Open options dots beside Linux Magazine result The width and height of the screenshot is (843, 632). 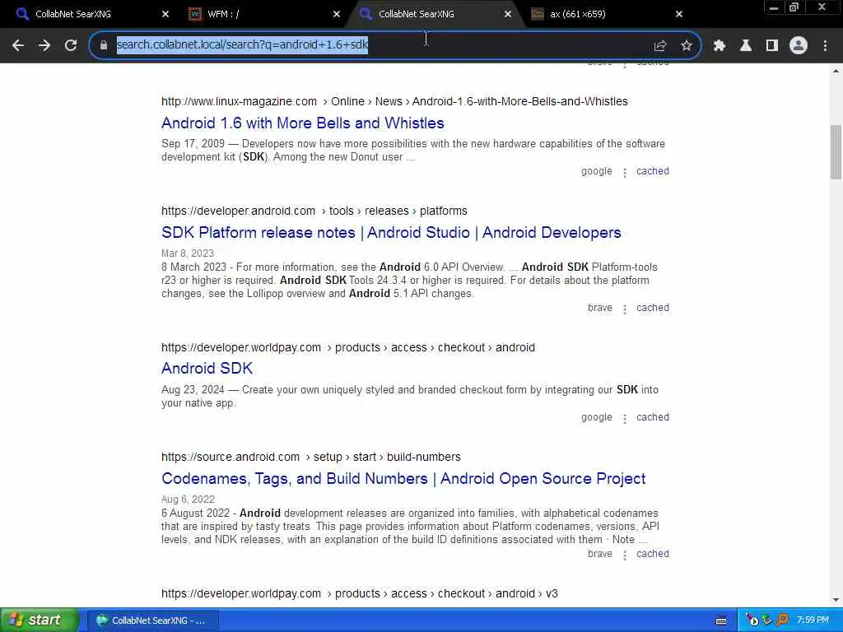coord(625,173)
